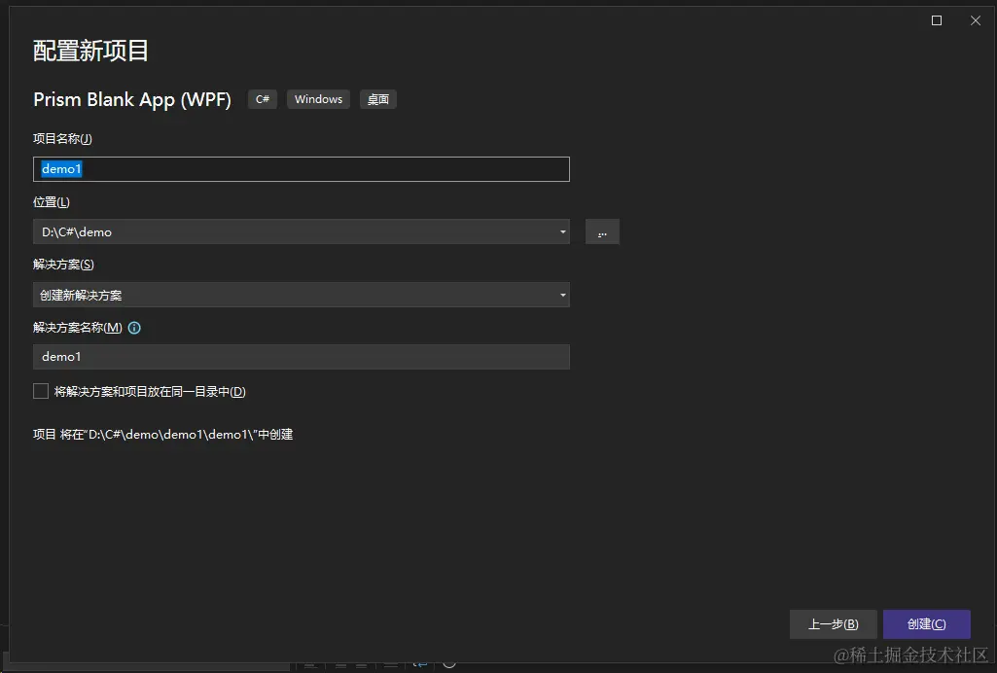Close the configure new project dialog

tap(976, 20)
